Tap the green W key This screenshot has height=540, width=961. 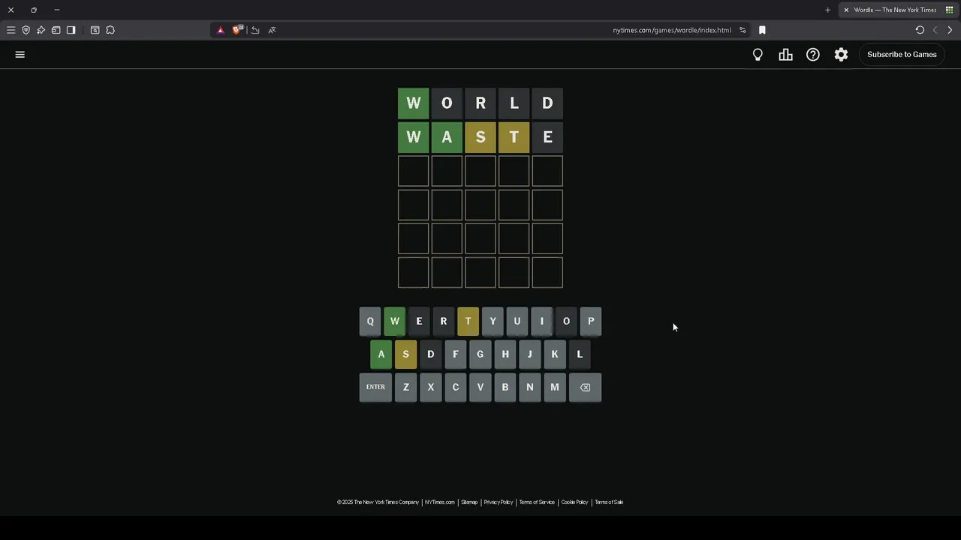[395, 321]
